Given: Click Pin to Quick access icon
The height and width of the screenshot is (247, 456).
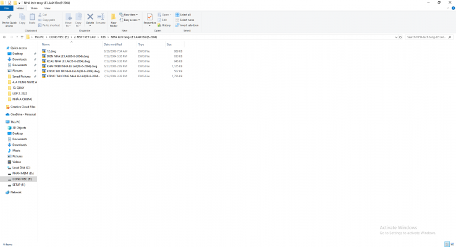Looking at the screenshot, I should (9, 19).
